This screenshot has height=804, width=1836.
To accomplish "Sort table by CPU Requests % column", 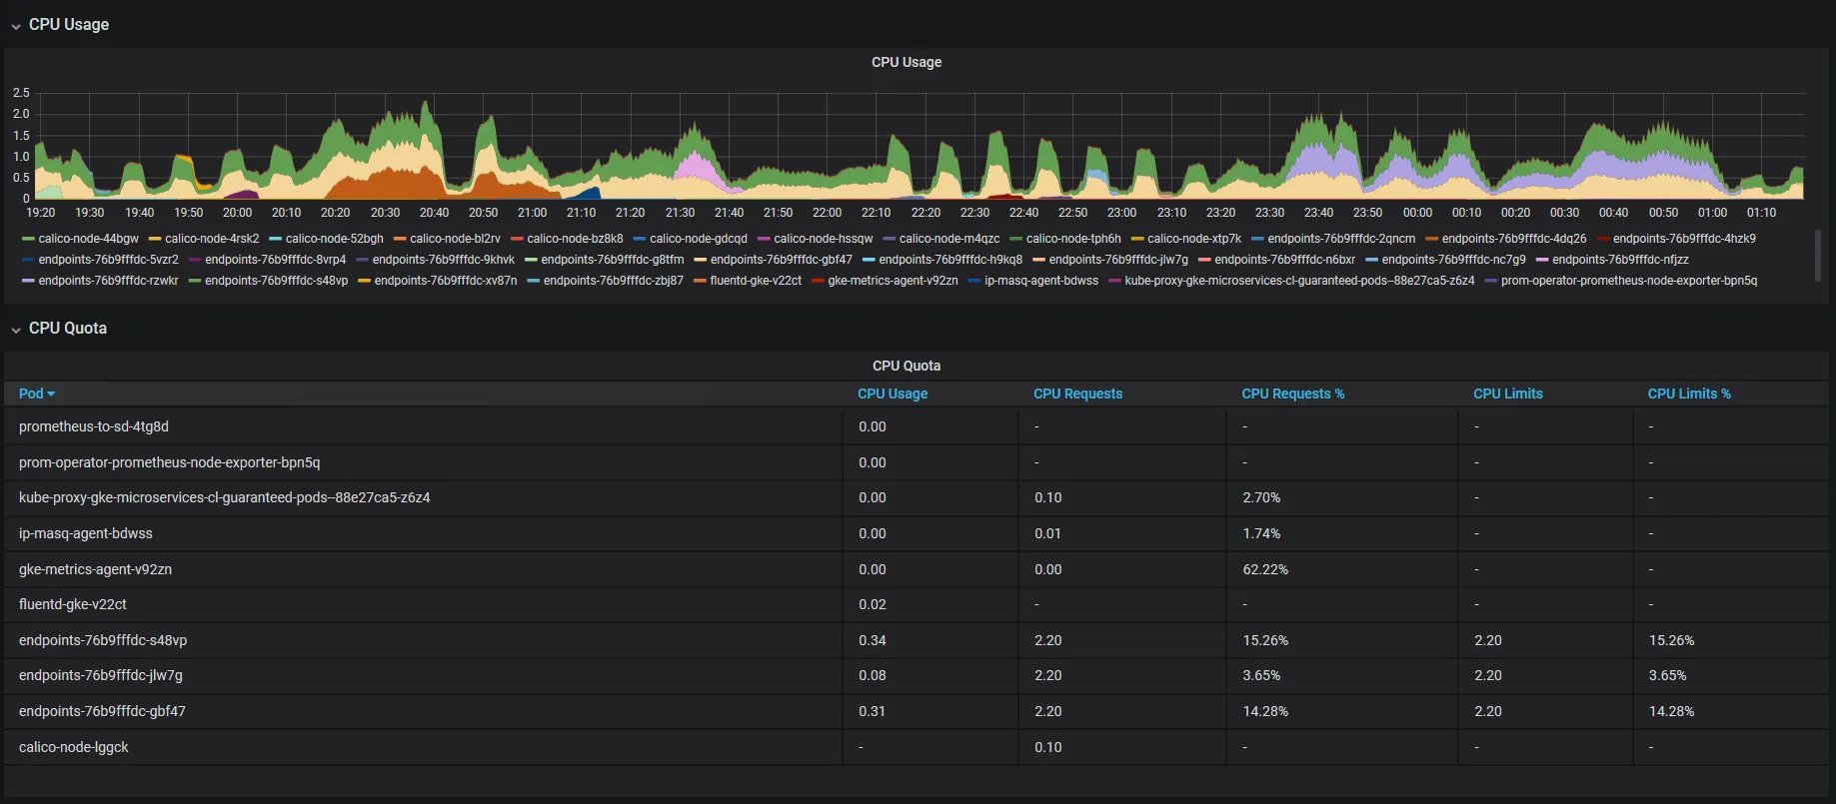I will pyautogui.click(x=1292, y=394).
